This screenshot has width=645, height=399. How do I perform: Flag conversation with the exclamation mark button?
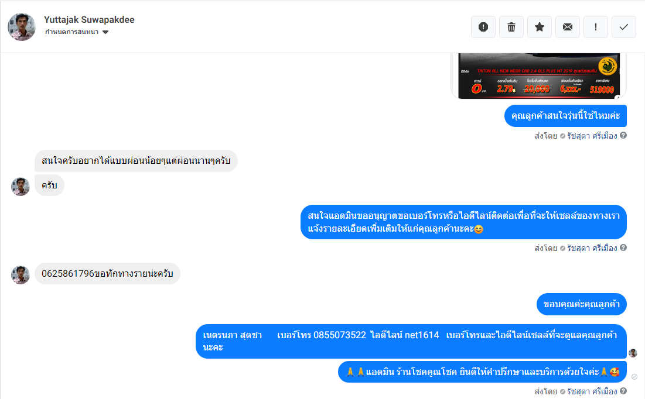coord(596,27)
